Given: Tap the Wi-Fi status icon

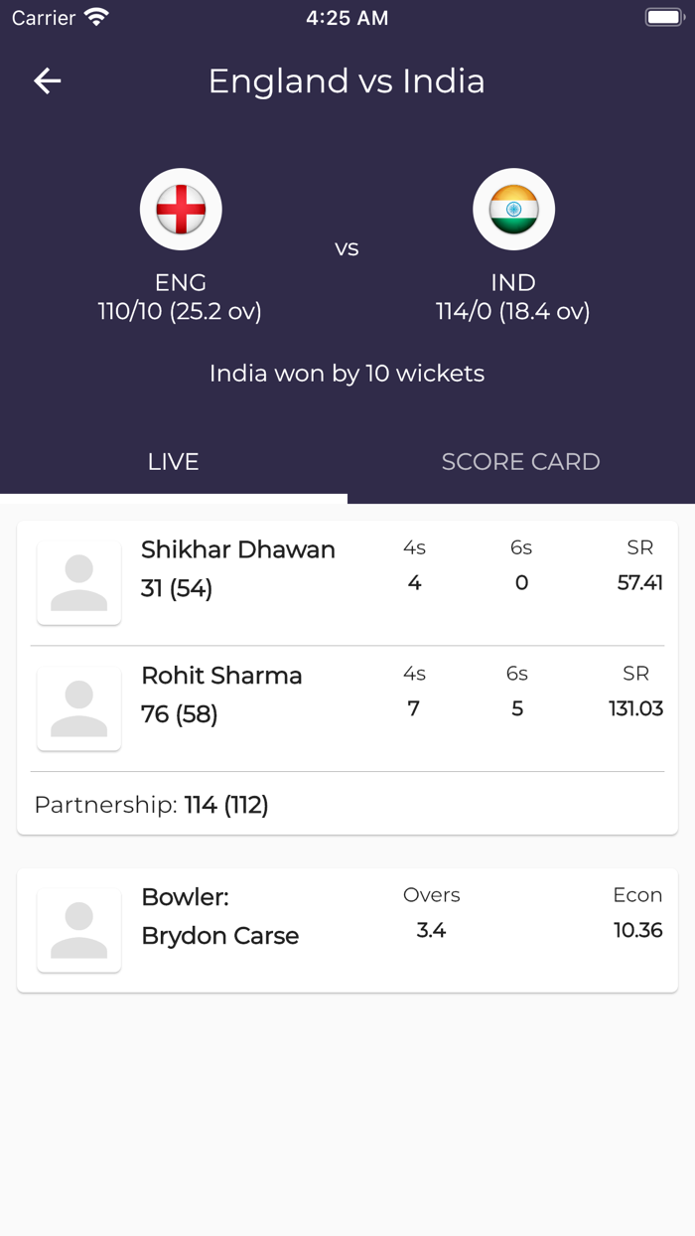Looking at the screenshot, I should 96,18.
